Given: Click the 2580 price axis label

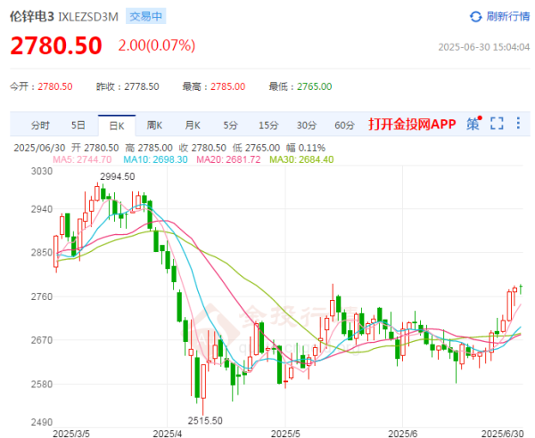Looking at the screenshot, I should pos(42,385).
